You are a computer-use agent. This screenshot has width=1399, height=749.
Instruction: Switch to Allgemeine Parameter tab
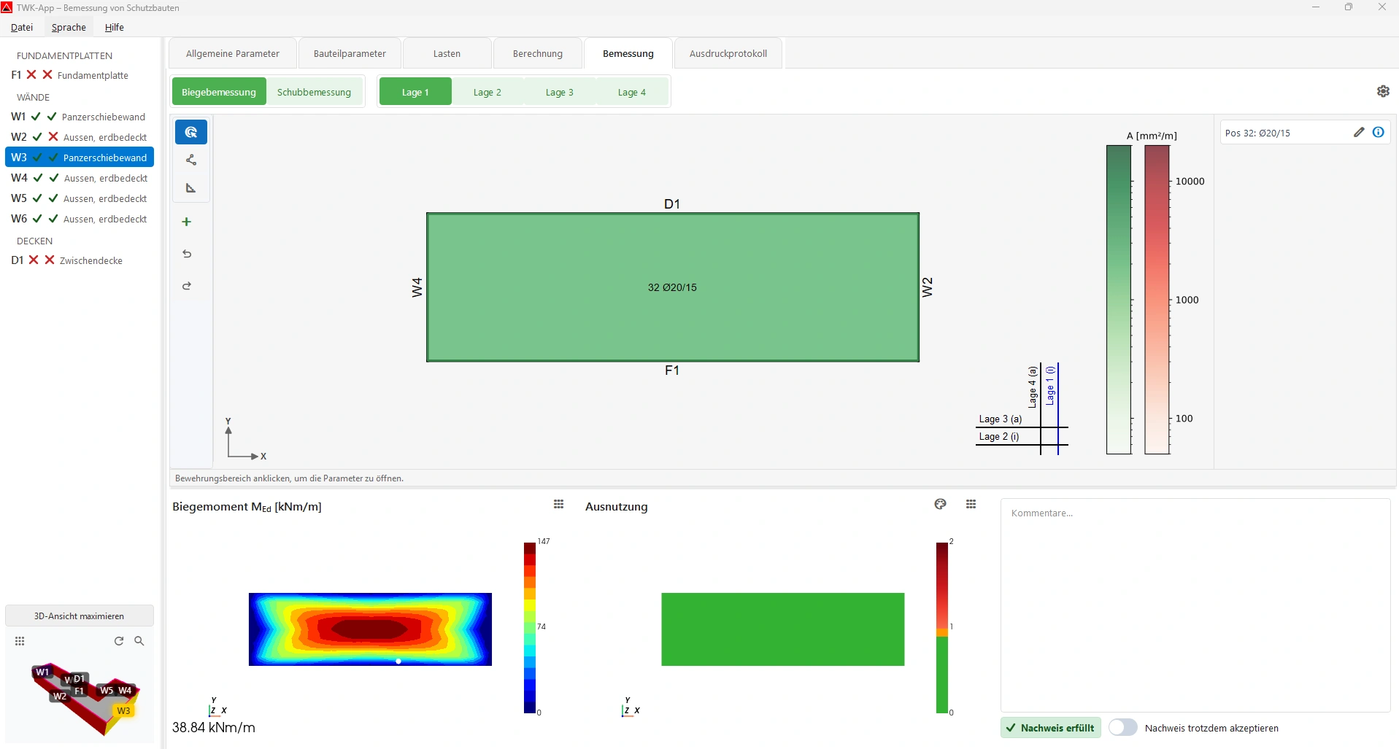tap(233, 53)
